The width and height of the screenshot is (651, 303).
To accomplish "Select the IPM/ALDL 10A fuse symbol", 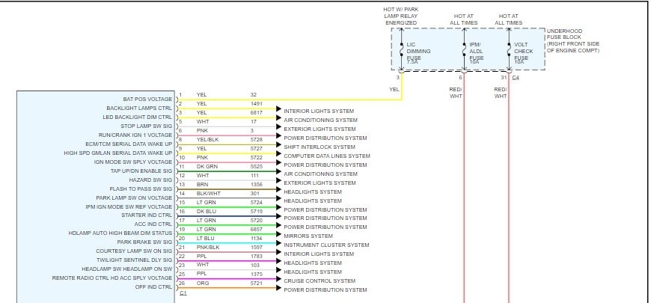I will coord(463,51).
